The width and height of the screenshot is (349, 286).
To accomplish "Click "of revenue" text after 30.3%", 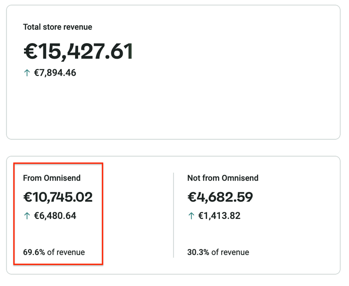I will 230,252.
